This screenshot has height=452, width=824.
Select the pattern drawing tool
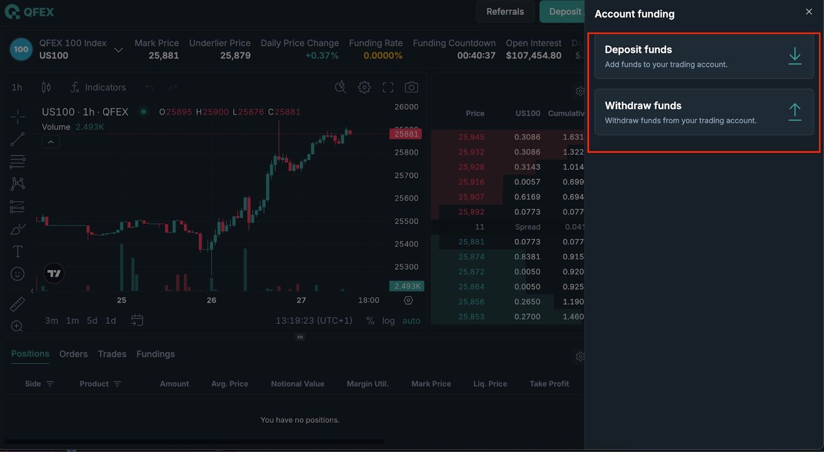click(18, 184)
